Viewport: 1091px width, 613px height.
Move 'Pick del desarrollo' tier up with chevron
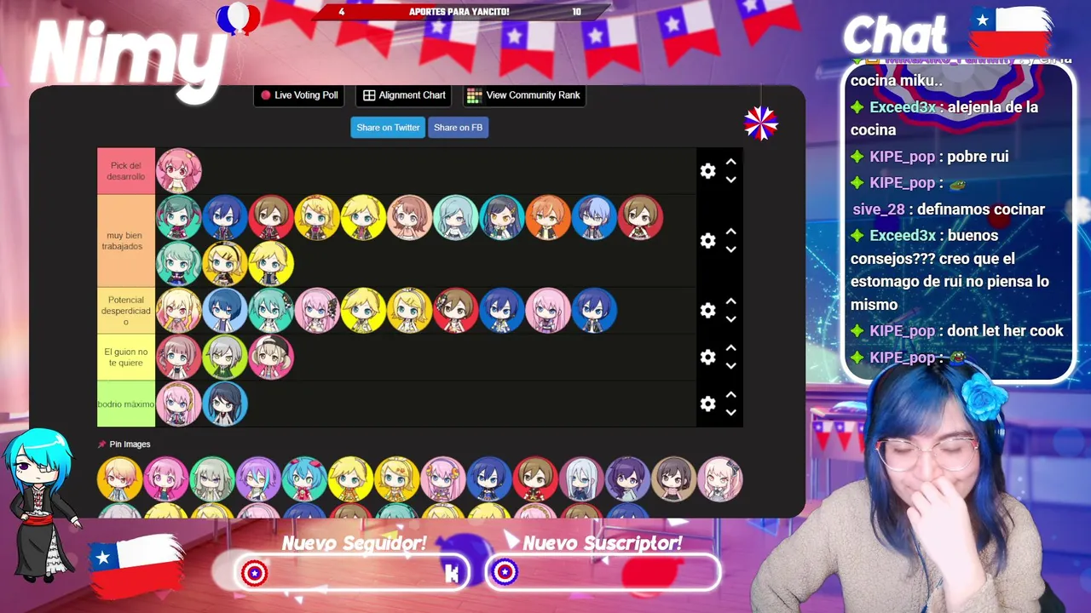tap(730, 162)
